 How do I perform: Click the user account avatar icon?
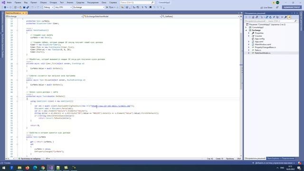click(277, 2)
